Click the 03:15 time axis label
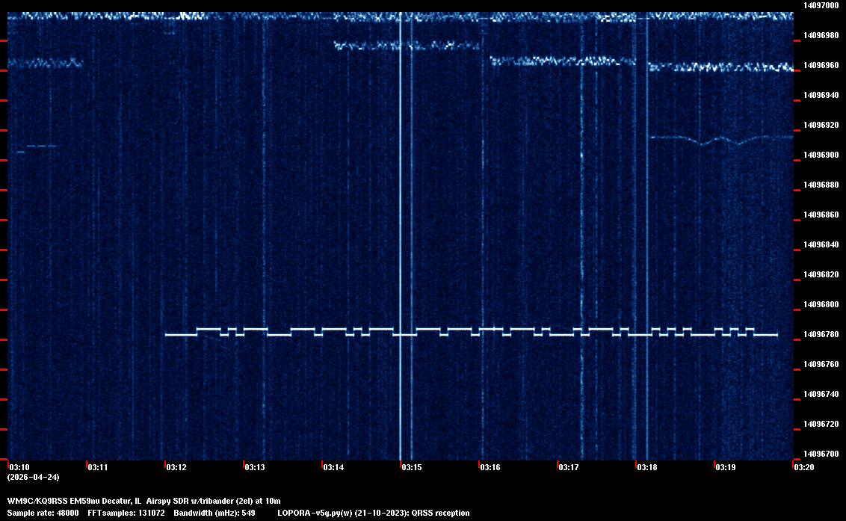The image size is (846, 521). 411,467
